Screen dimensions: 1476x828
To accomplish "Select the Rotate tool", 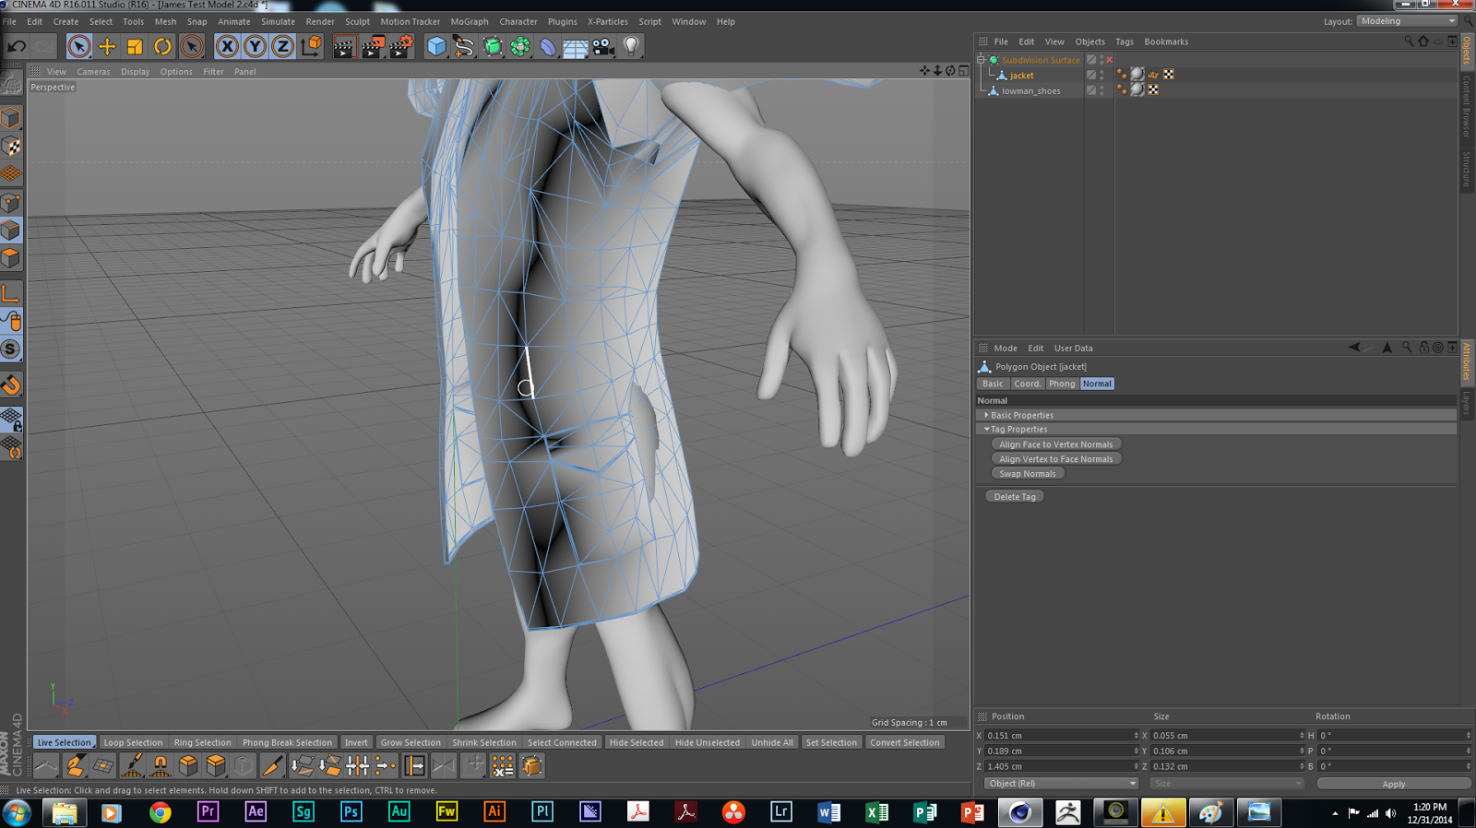I will (x=162, y=46).
